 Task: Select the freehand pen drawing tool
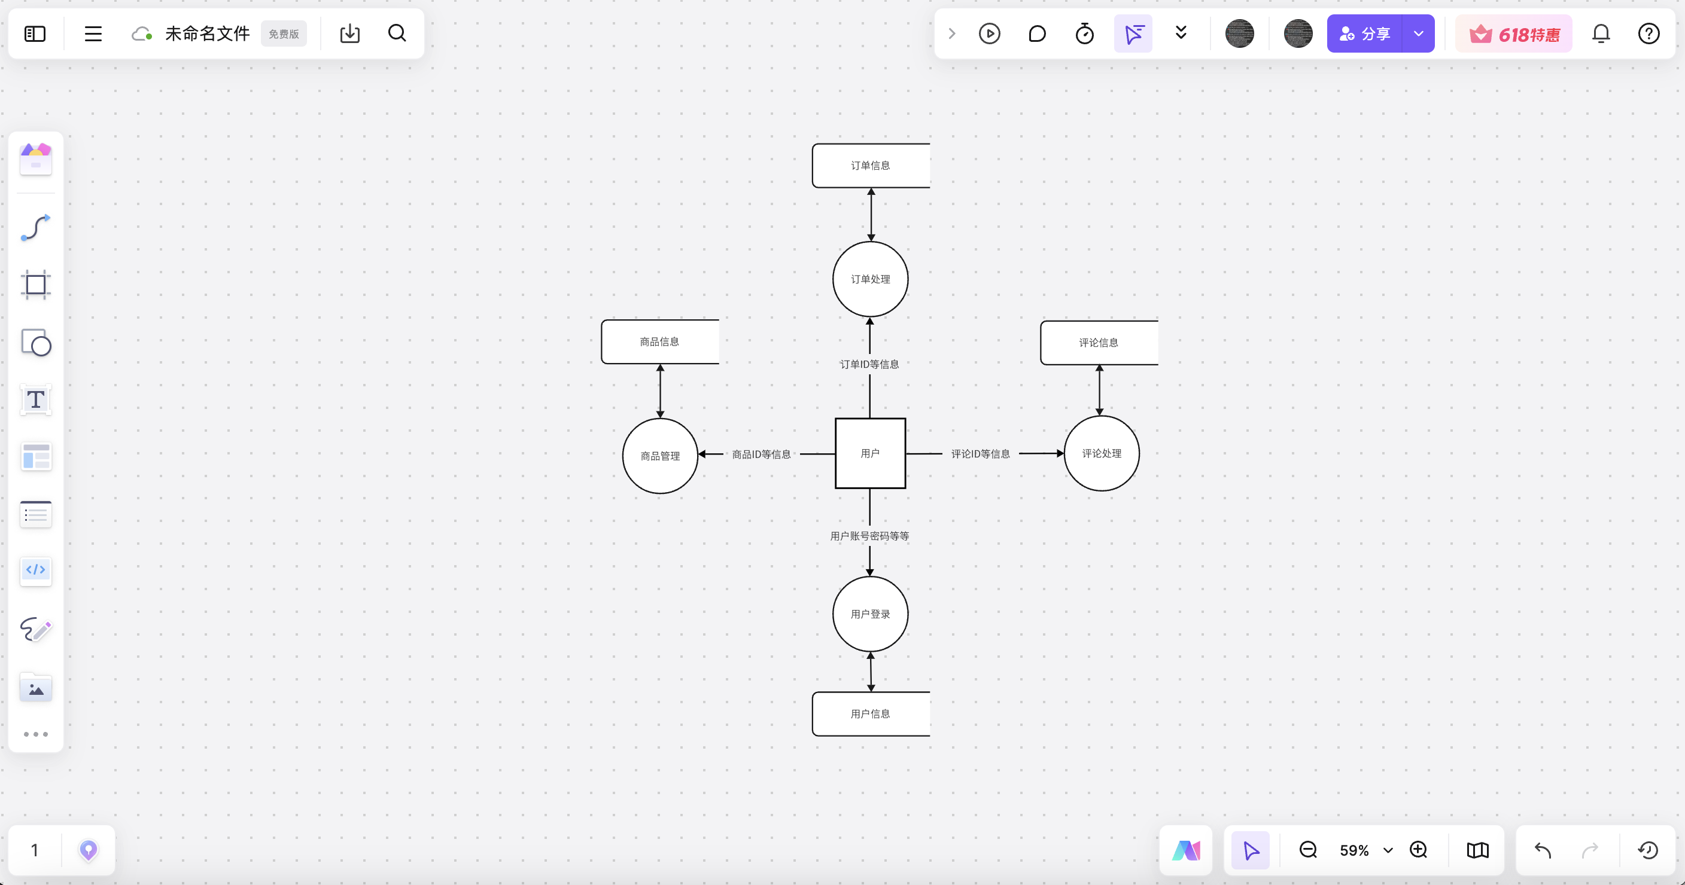tap(36, 629)
